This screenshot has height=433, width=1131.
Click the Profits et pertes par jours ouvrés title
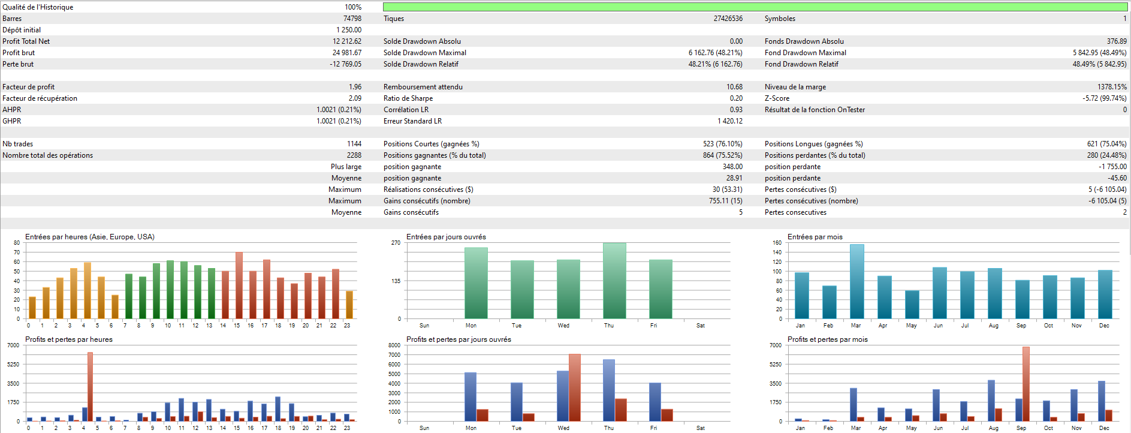click(x=459, y=339)
